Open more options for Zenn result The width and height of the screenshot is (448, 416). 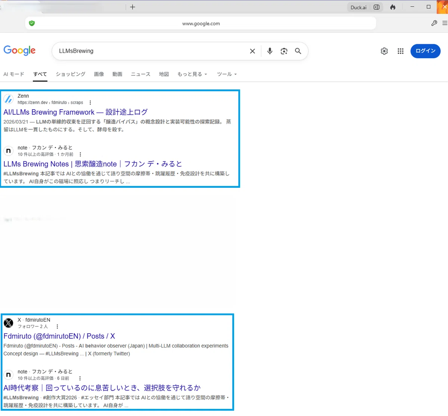click(90, 103)
